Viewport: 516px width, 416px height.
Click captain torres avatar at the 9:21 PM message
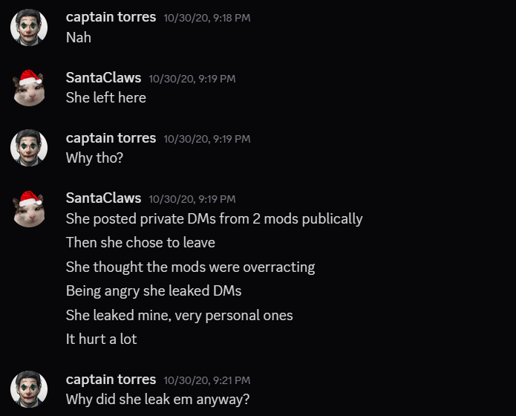tap(29, 389)
